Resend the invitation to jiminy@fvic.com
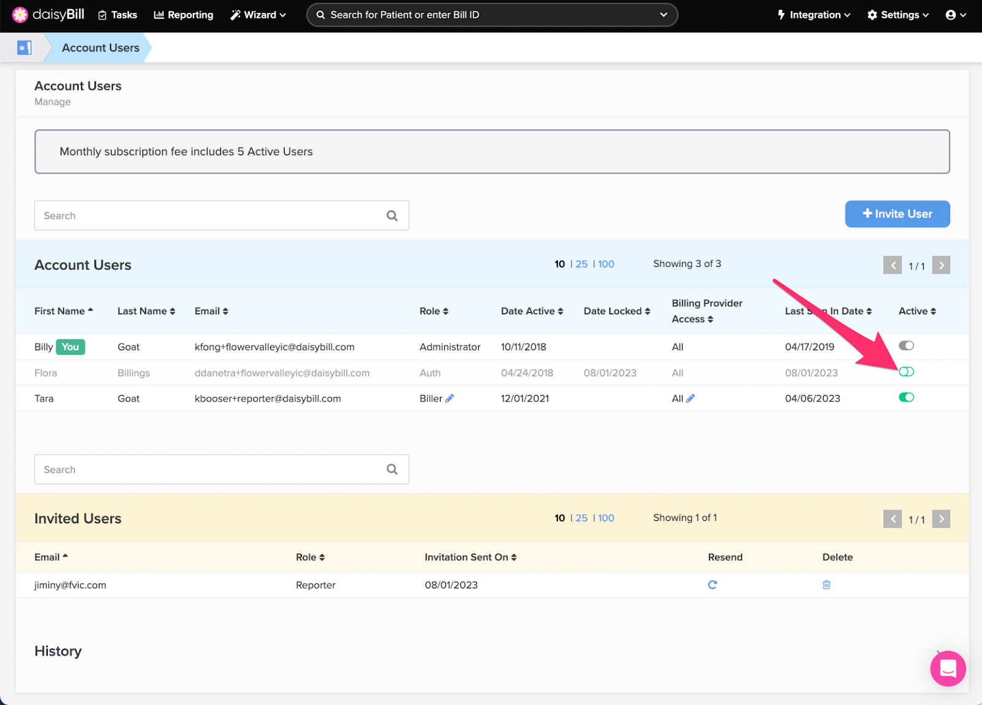Viewport: 982px width, 705px height. [x=712, y=585]
